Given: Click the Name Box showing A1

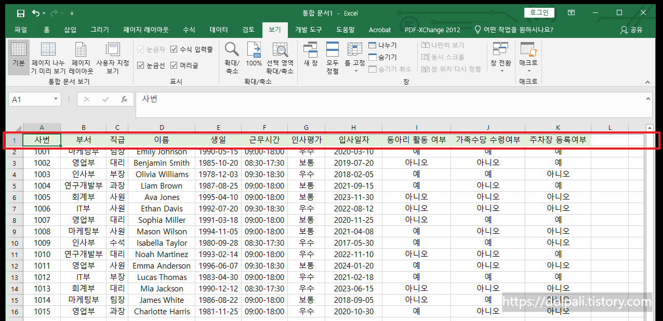Looking at the screenshot, I should [31, 99].
